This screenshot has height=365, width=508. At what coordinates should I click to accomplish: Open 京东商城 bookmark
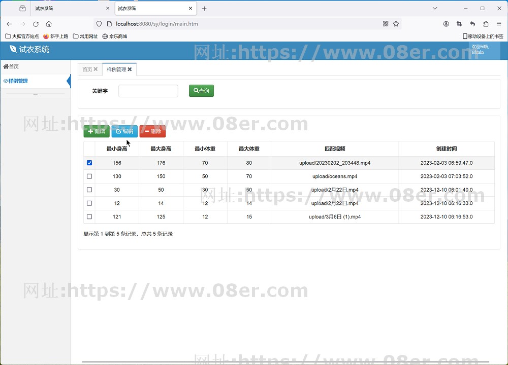115,36
